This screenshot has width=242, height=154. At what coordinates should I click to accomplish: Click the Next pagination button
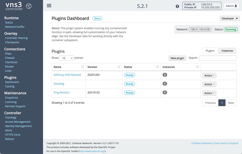231,103
